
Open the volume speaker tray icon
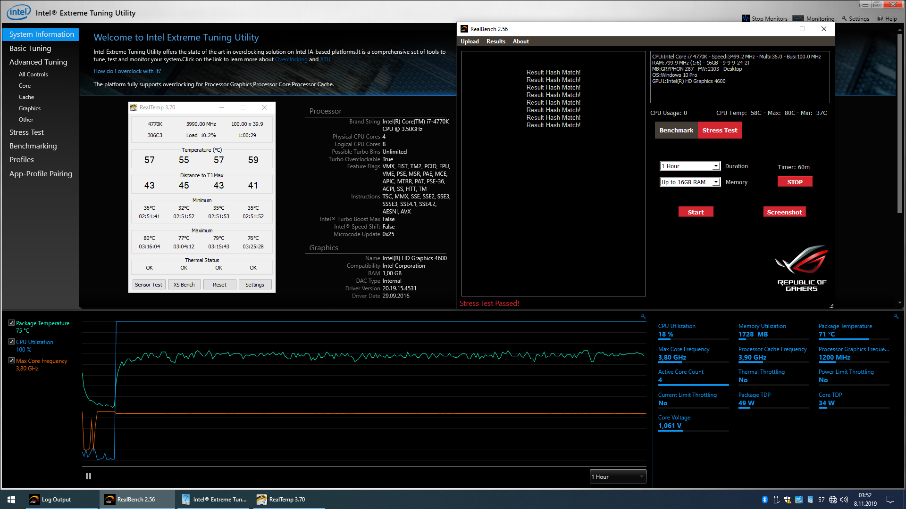844,500
